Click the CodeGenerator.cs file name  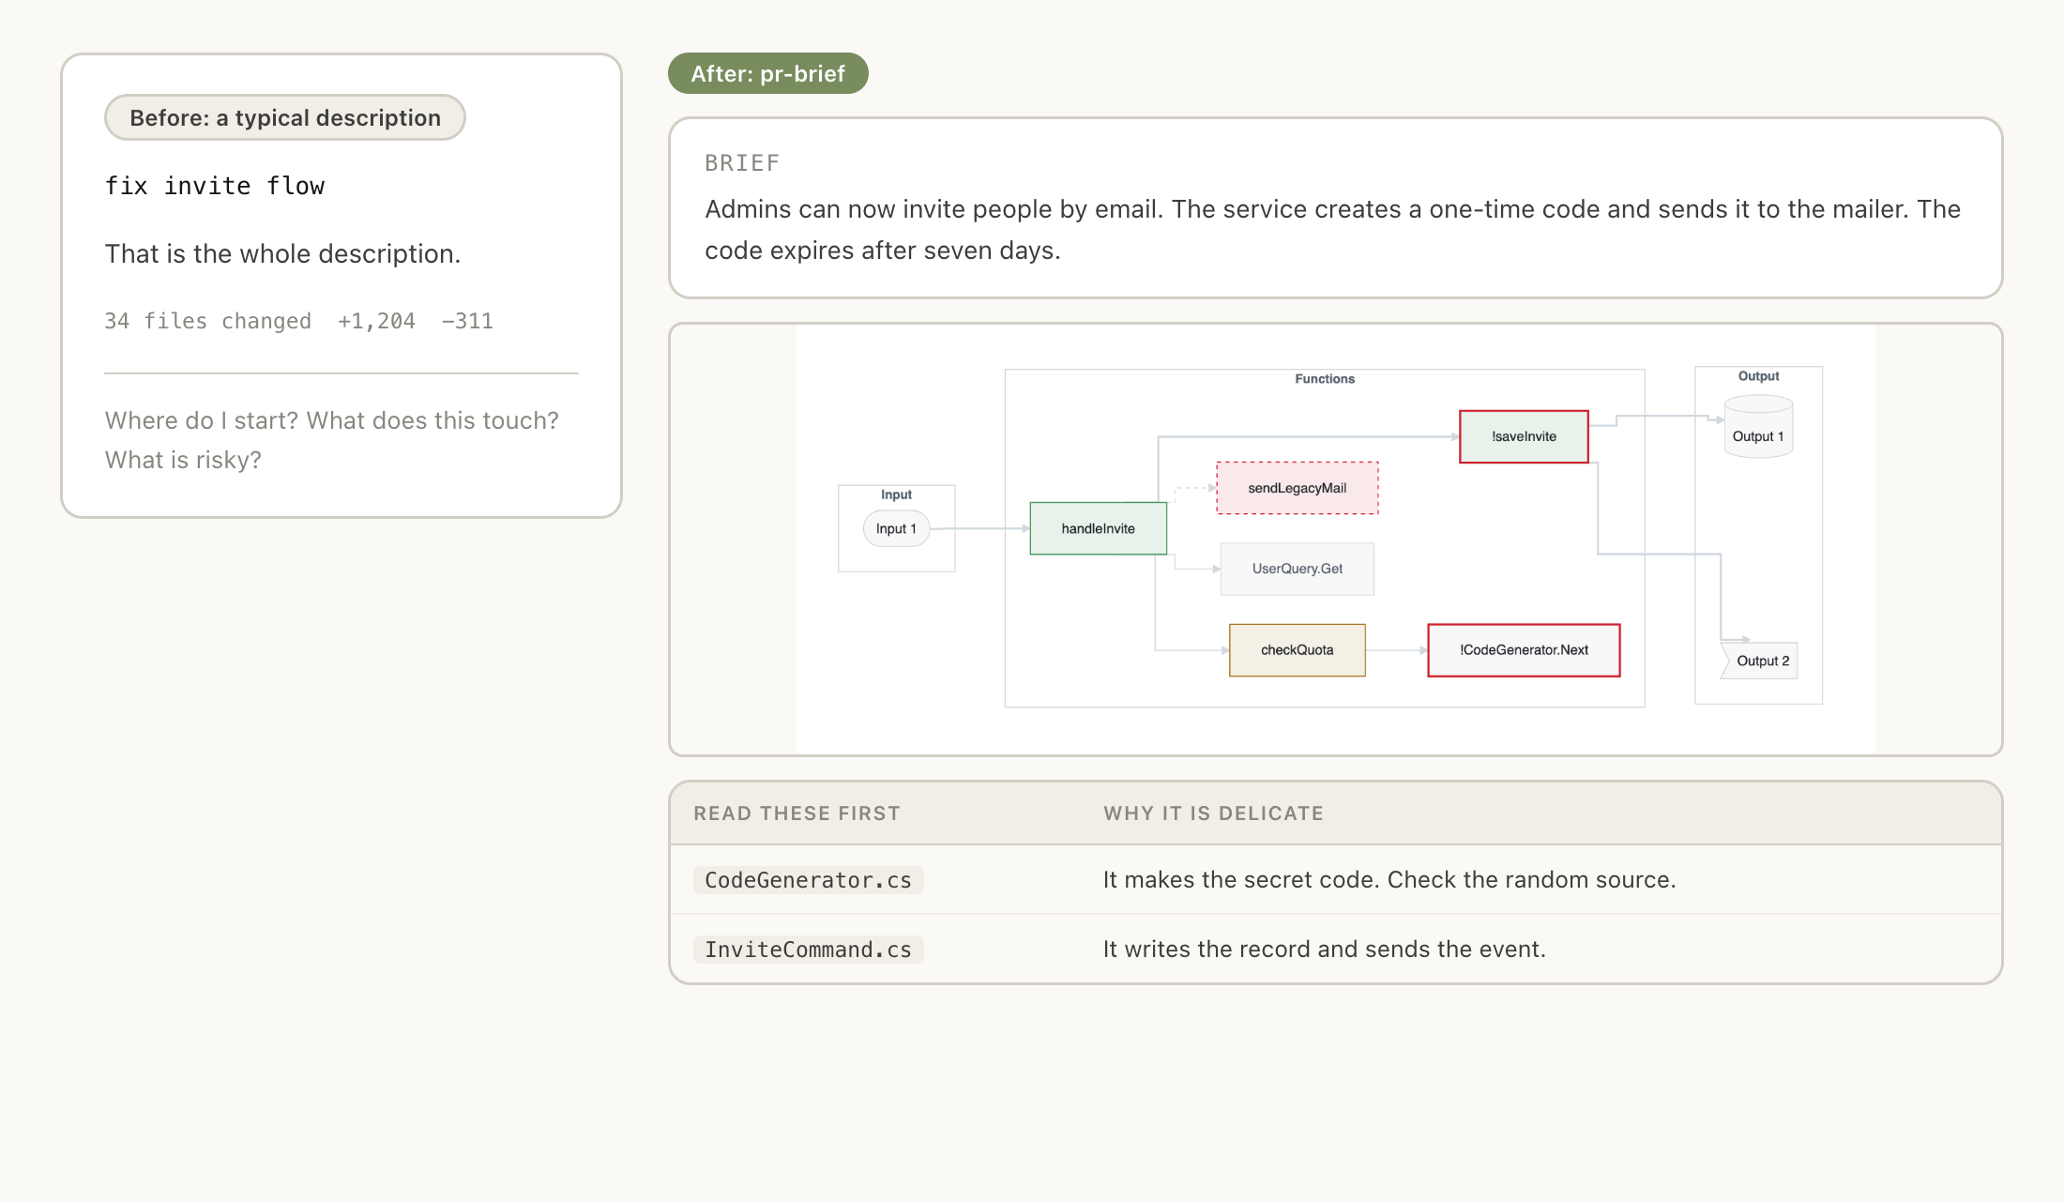click(x=808, y=880)
